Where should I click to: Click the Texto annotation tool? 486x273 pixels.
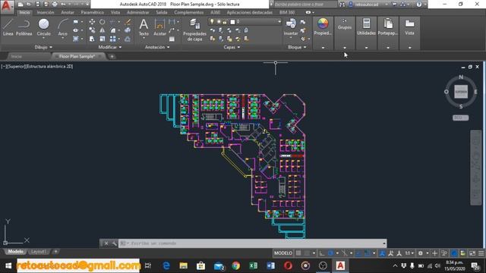(x=144, y=27)
